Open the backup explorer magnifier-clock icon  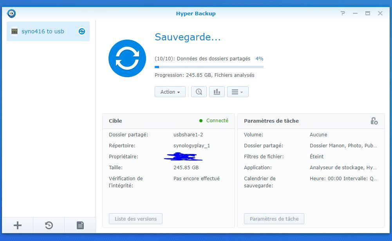(199, 92)
